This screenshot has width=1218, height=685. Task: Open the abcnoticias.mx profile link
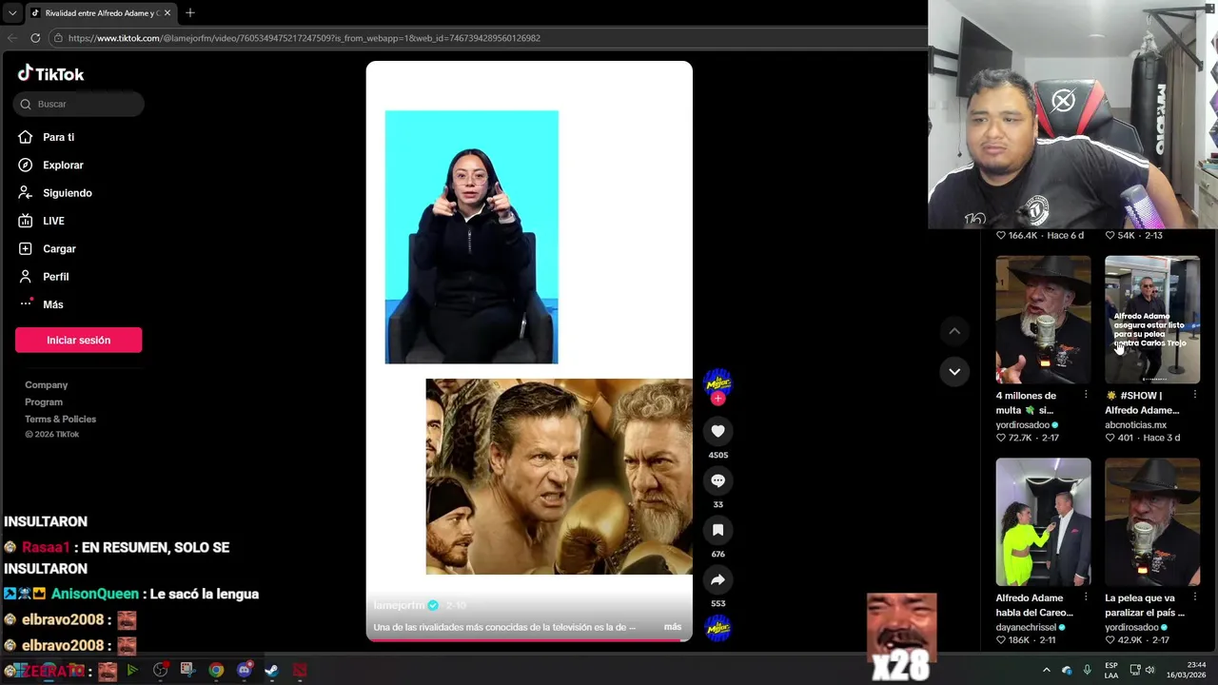(1135, 425)
